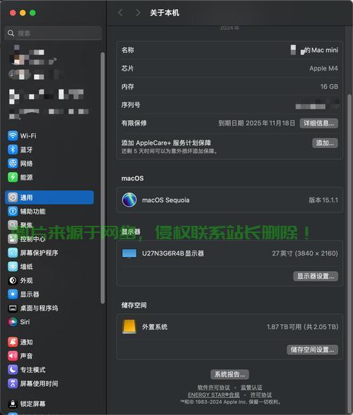Open Accessibility (辅助功能) icon
353x415 pixels.
[x=13, y=211]
